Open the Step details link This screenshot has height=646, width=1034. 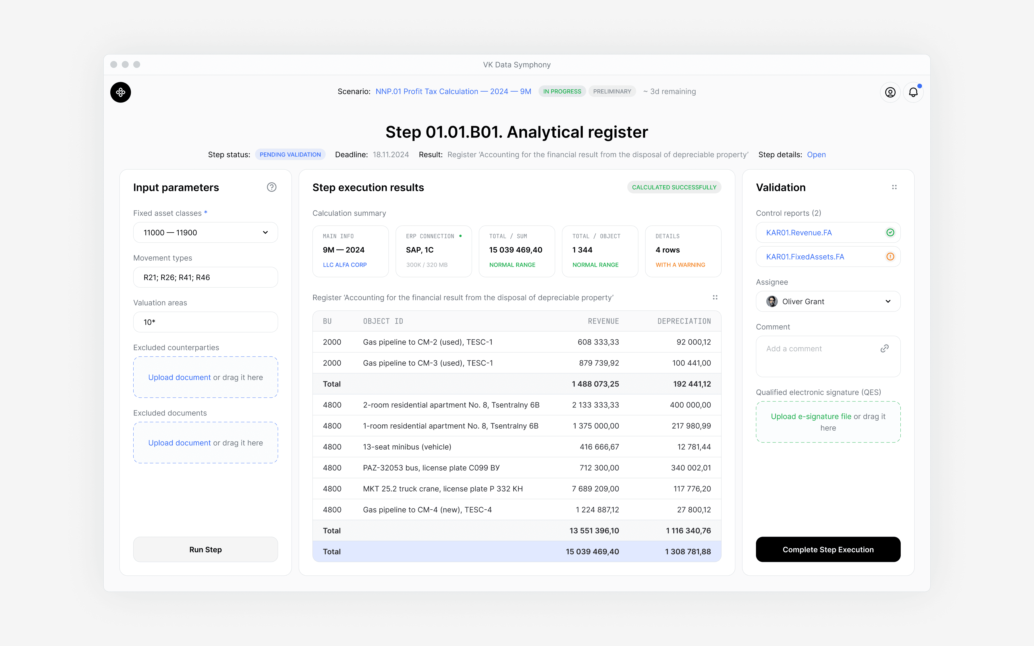[x=816, y=155]
